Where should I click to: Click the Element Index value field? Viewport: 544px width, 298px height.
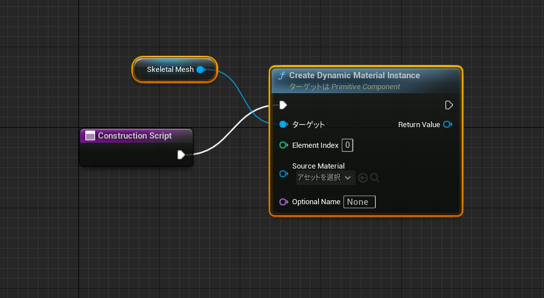click(347, 145)
